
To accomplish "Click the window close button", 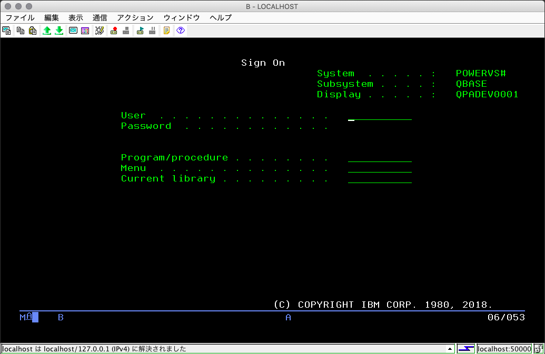I will click(x=8, y=6).
